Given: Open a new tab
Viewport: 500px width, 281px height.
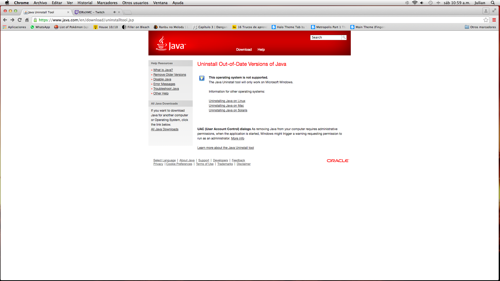Looking at the screenshot, I should (128, 12).
